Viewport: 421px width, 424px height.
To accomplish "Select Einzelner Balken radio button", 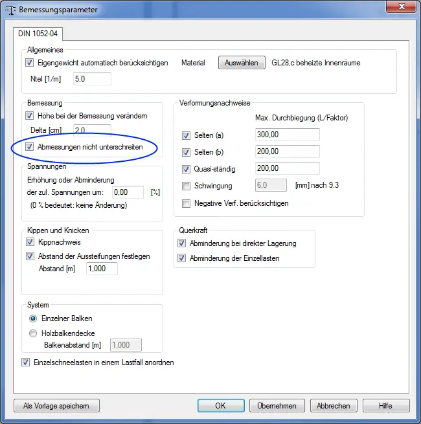I will pyautogui.click(x=33, y=318).
